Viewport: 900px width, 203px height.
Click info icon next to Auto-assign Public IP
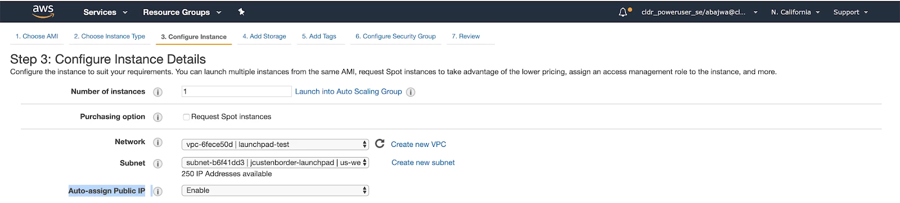click(158, 191)
